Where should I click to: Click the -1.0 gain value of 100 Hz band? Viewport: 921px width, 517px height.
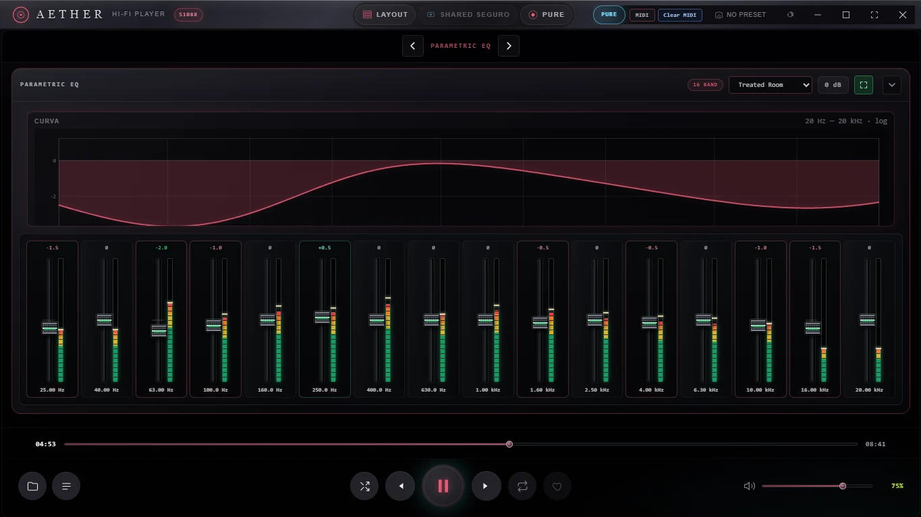(216, 248)
